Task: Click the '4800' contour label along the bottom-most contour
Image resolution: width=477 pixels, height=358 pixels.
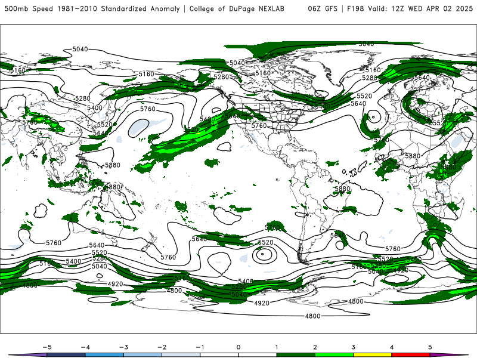Action: 312,316
